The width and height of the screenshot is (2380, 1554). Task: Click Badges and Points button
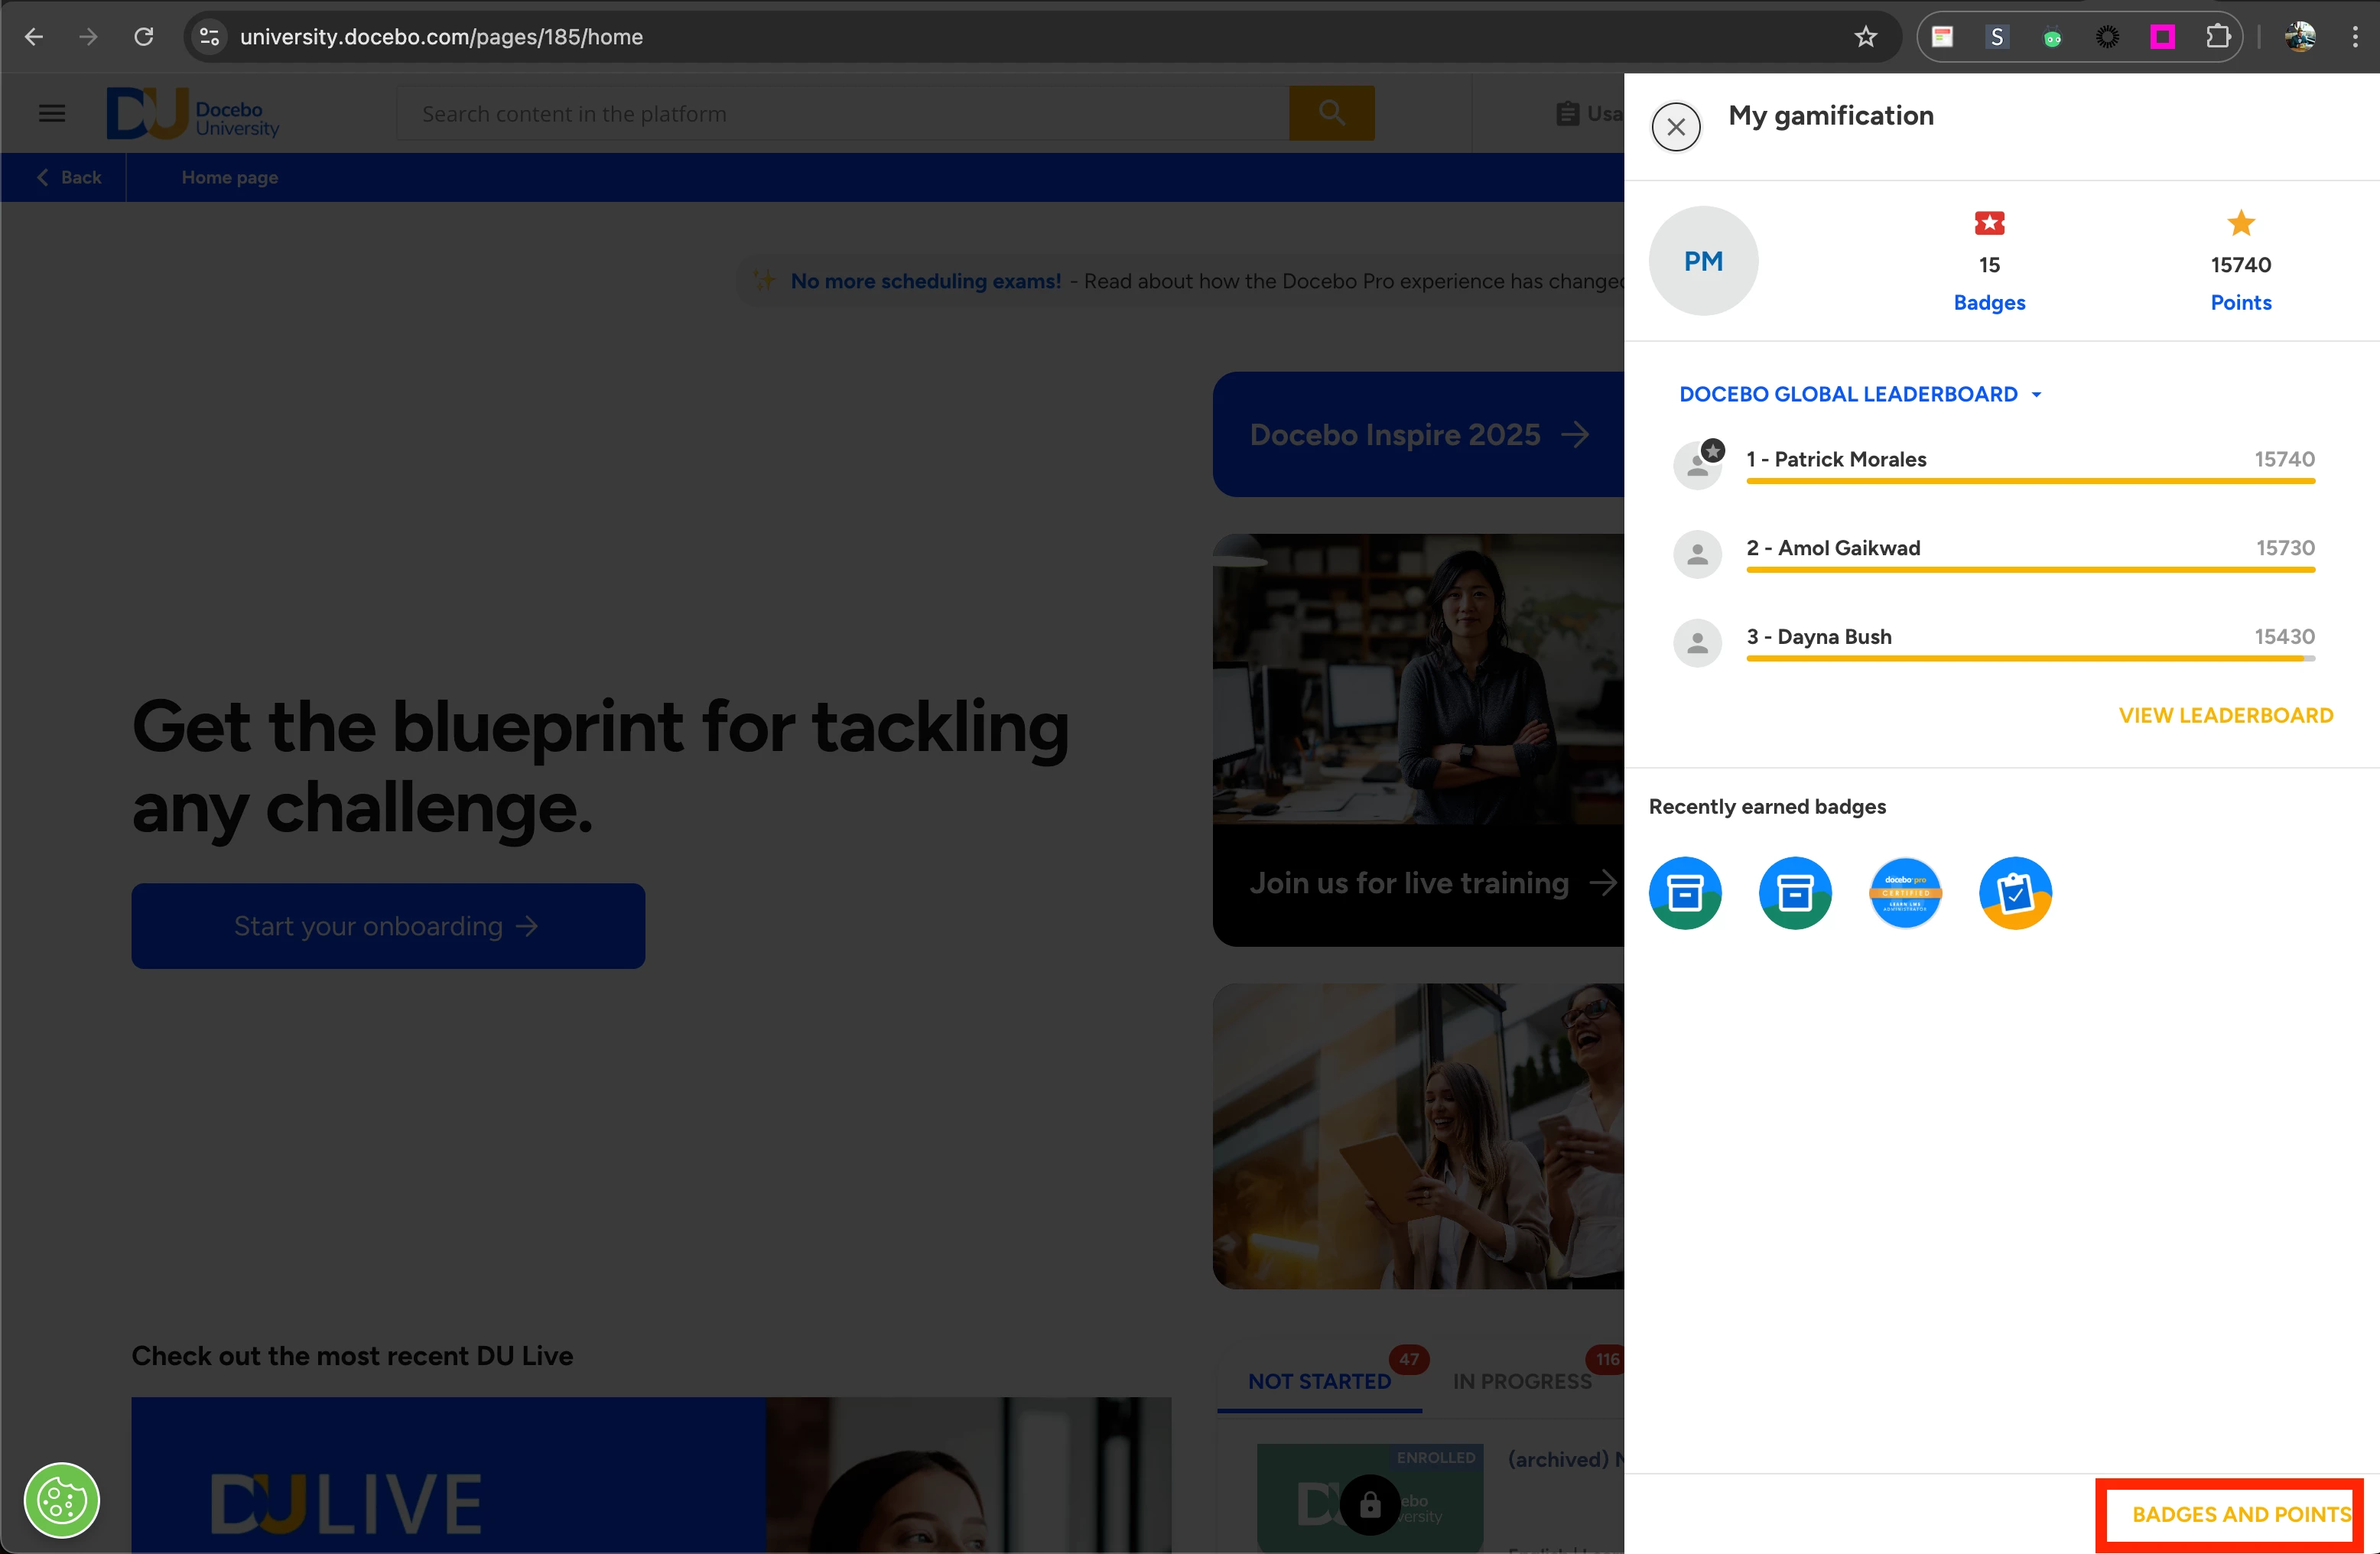2240,1514
